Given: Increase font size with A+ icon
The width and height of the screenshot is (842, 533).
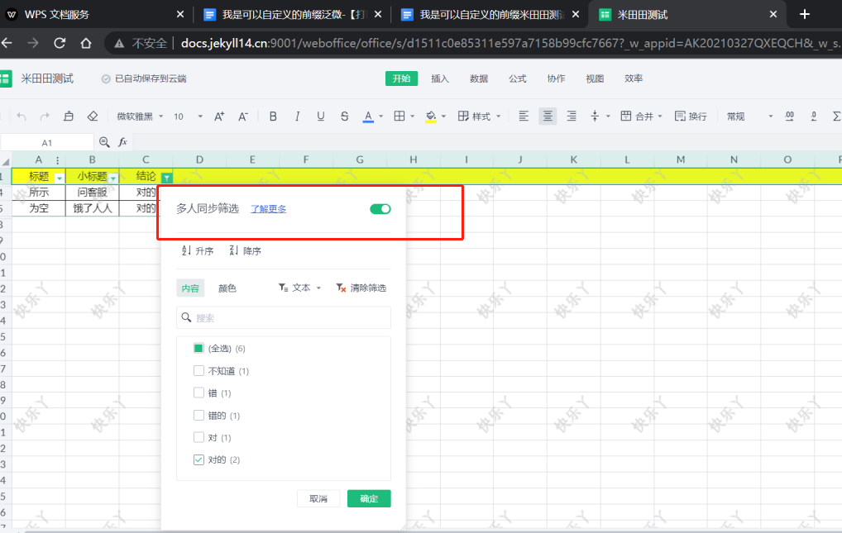Looking at the screenshot, I should pyautogui.click(x=219, y=117).
